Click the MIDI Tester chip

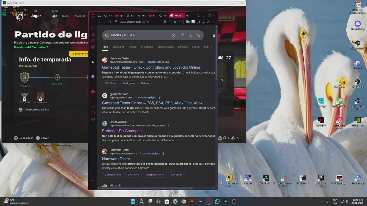pyautogui.click(x=176, y=175)
